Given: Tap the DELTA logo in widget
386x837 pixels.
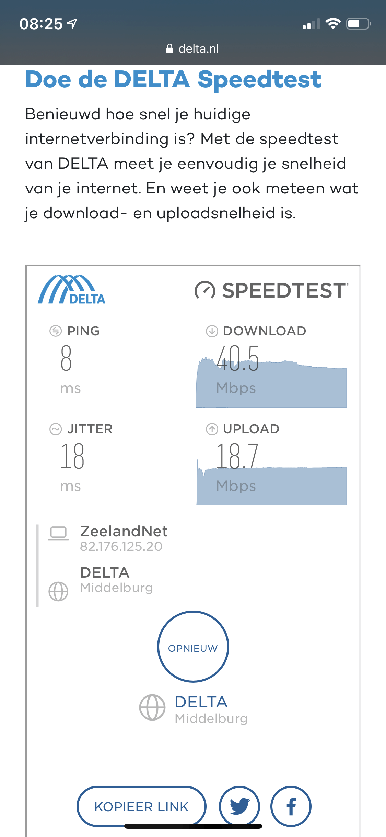Looking at the screenshot, I should pos(72,290).
